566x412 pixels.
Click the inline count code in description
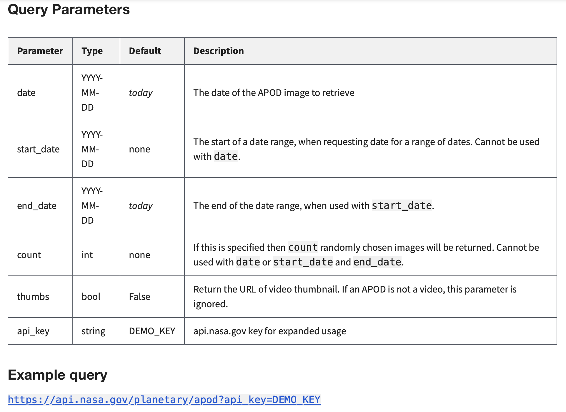click(x=303, y=247)
